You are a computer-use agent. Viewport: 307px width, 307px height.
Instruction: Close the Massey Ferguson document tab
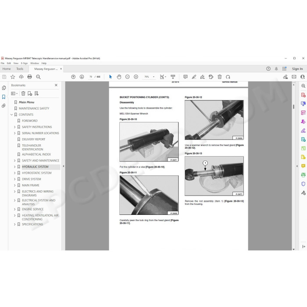[61, 69]
